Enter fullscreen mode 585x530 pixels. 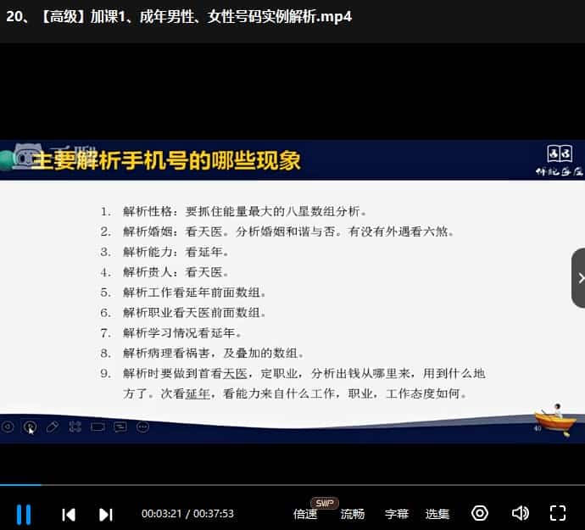click(558, 513)
